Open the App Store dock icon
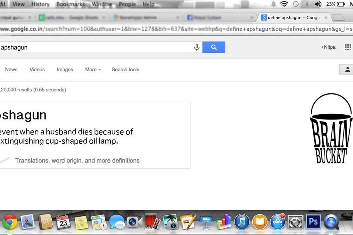353x235 pixels. [x=278, y=222]
